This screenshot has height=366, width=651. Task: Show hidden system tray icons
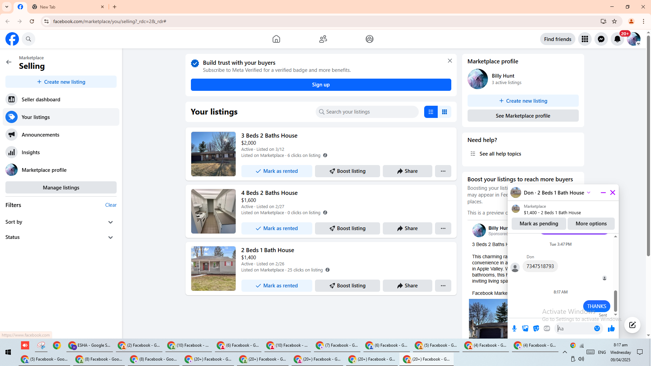[x=565, y=352]
